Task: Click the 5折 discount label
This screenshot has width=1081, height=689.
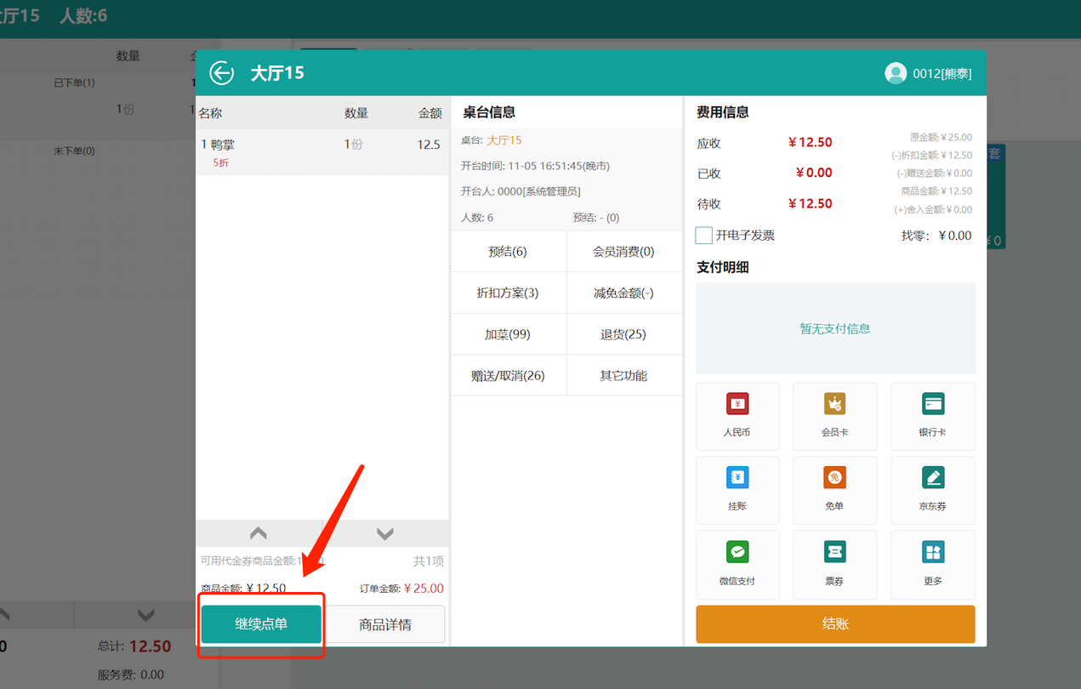Action: pyautogui.click(x=221, y=162)
